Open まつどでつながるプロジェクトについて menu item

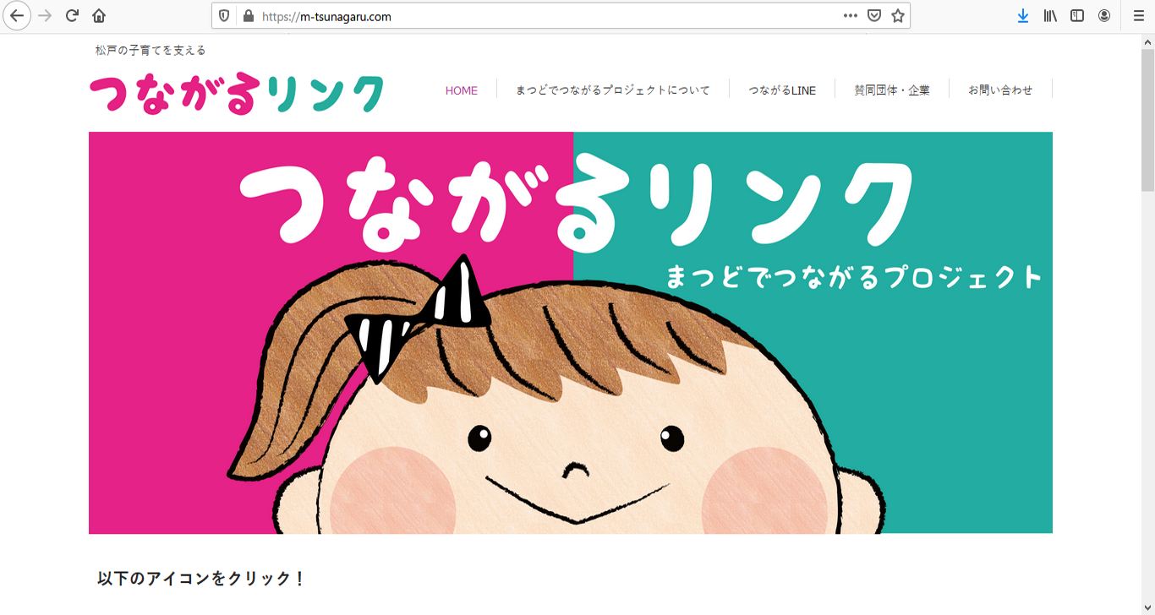(612, 90)
